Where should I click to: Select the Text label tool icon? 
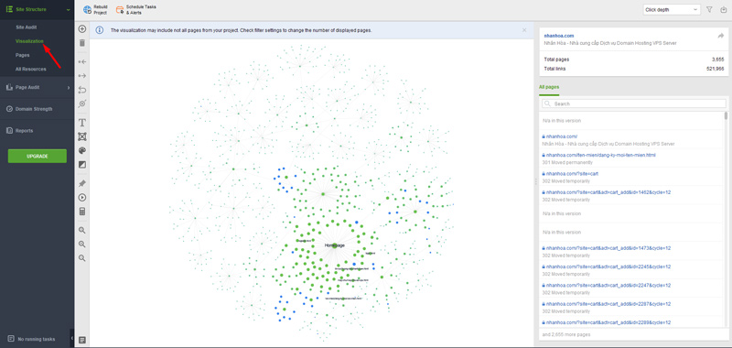pos(82,123)
